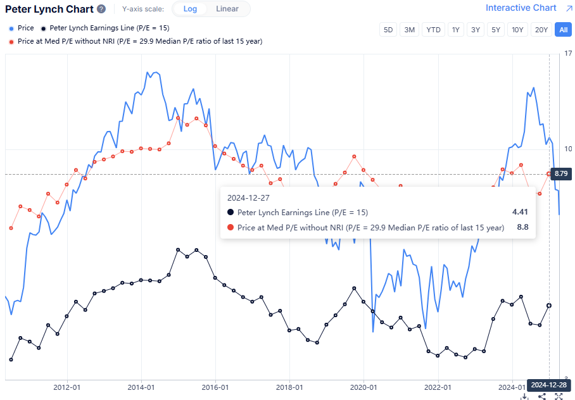Viewport: 575px width, 400px height.
Task: Click the download chart icon
Action: (524, 396)
